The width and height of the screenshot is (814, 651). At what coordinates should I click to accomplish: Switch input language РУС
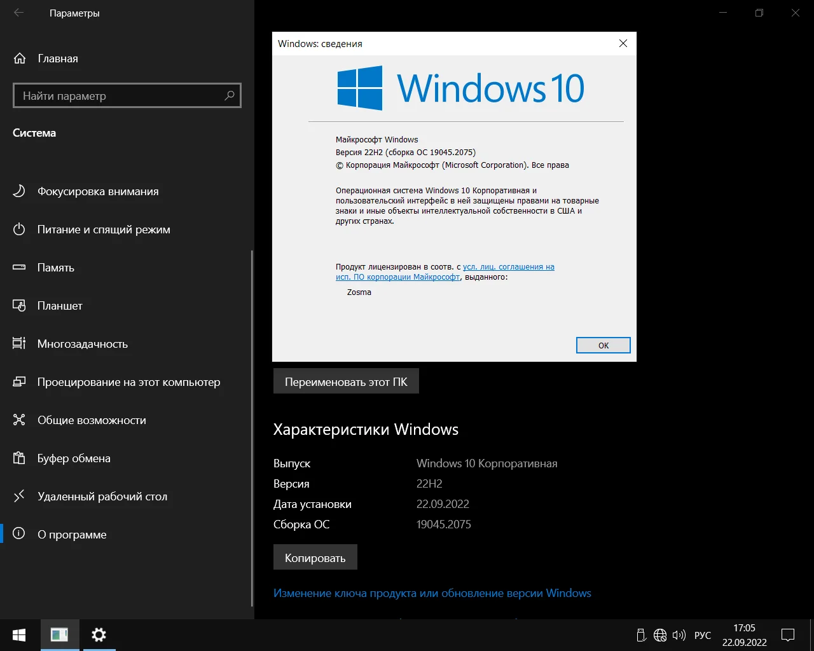[703, 635]
